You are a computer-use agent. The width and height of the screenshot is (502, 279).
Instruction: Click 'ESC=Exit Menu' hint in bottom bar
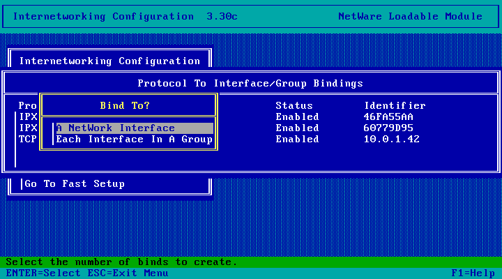pyautogui.click(x=128, y=273)
